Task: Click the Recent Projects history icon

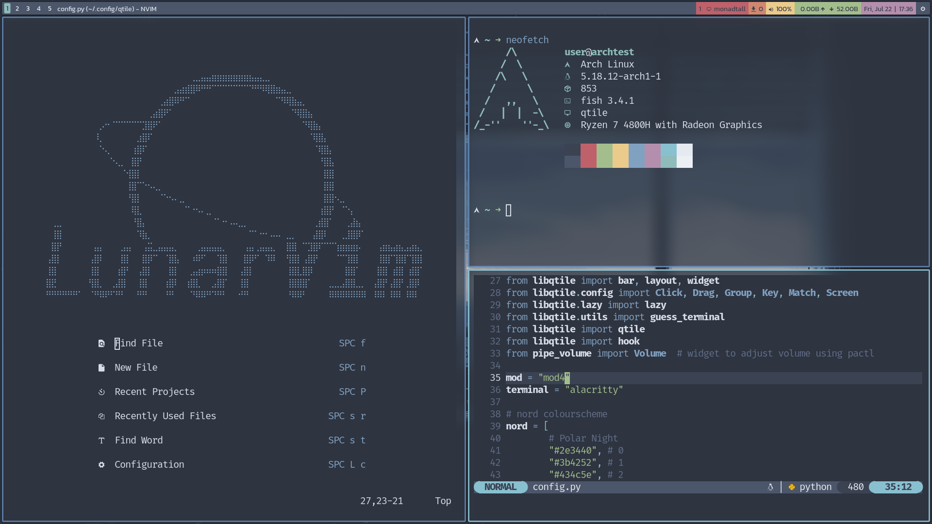Action: [x=101, y=392]
